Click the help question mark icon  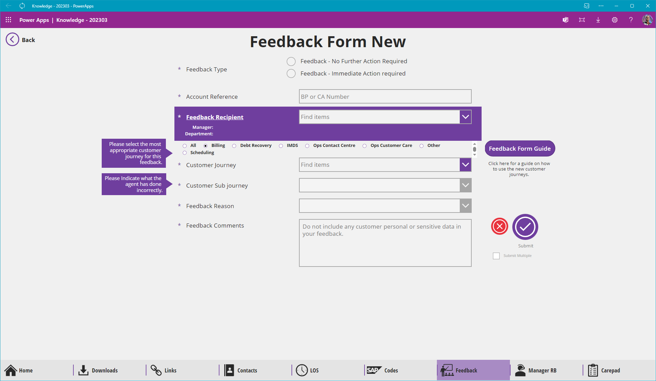click(x=631, y=20)
